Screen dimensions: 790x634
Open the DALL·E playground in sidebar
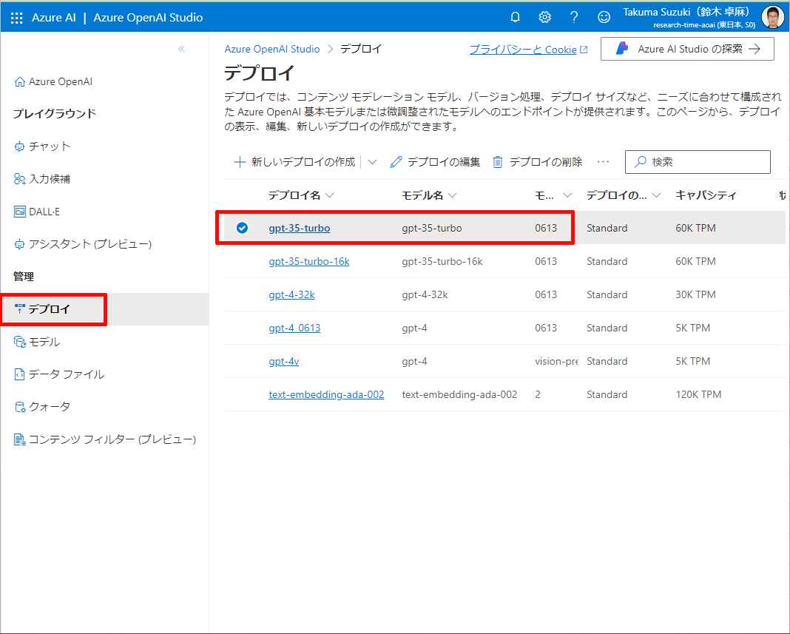click(44, 212)
